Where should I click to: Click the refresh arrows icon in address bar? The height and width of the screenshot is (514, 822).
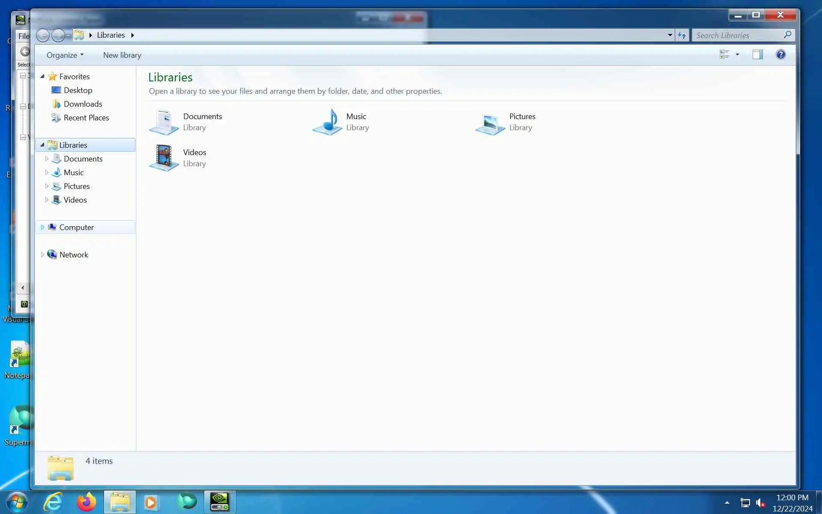click(x=682, y=35)
